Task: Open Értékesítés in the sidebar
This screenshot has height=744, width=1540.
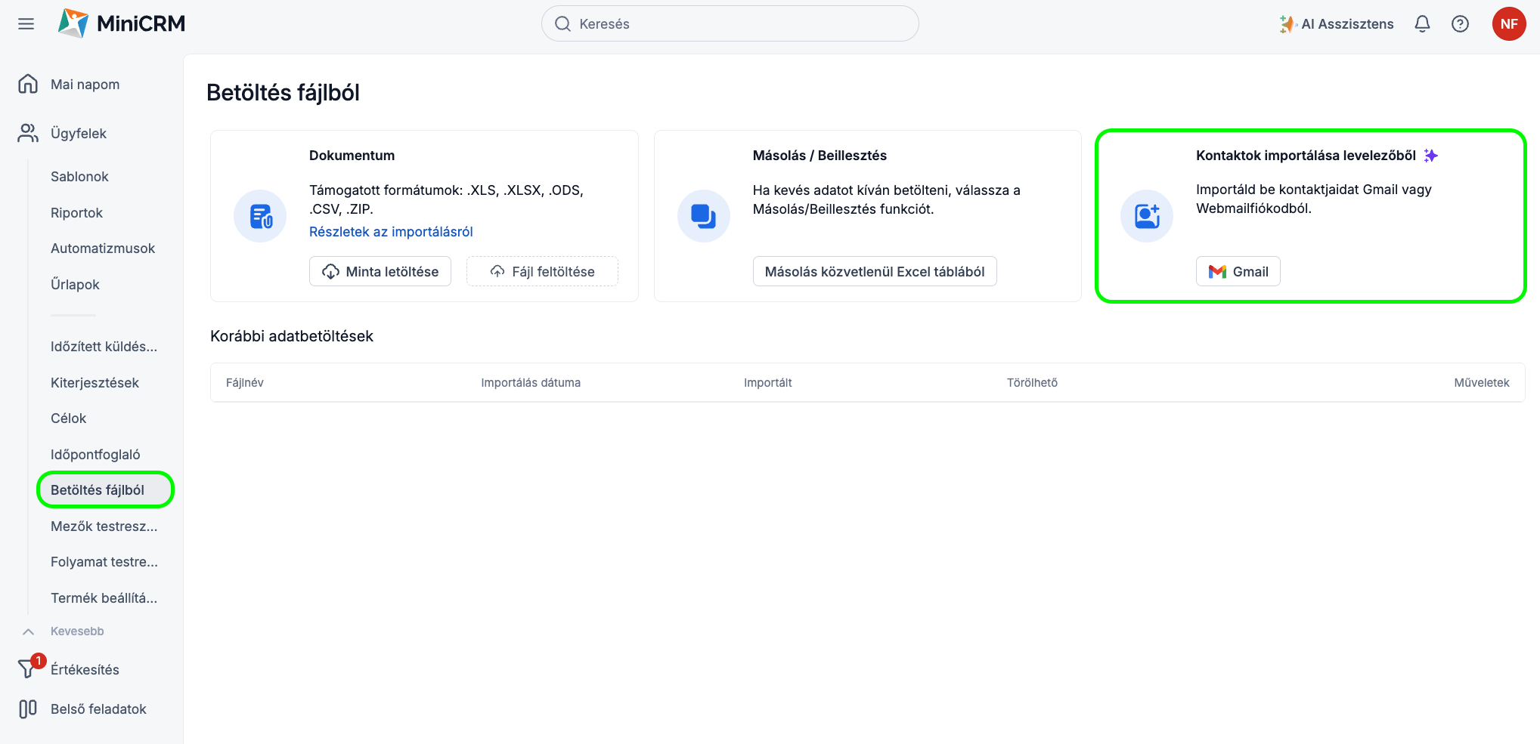Action: point(85,670)
